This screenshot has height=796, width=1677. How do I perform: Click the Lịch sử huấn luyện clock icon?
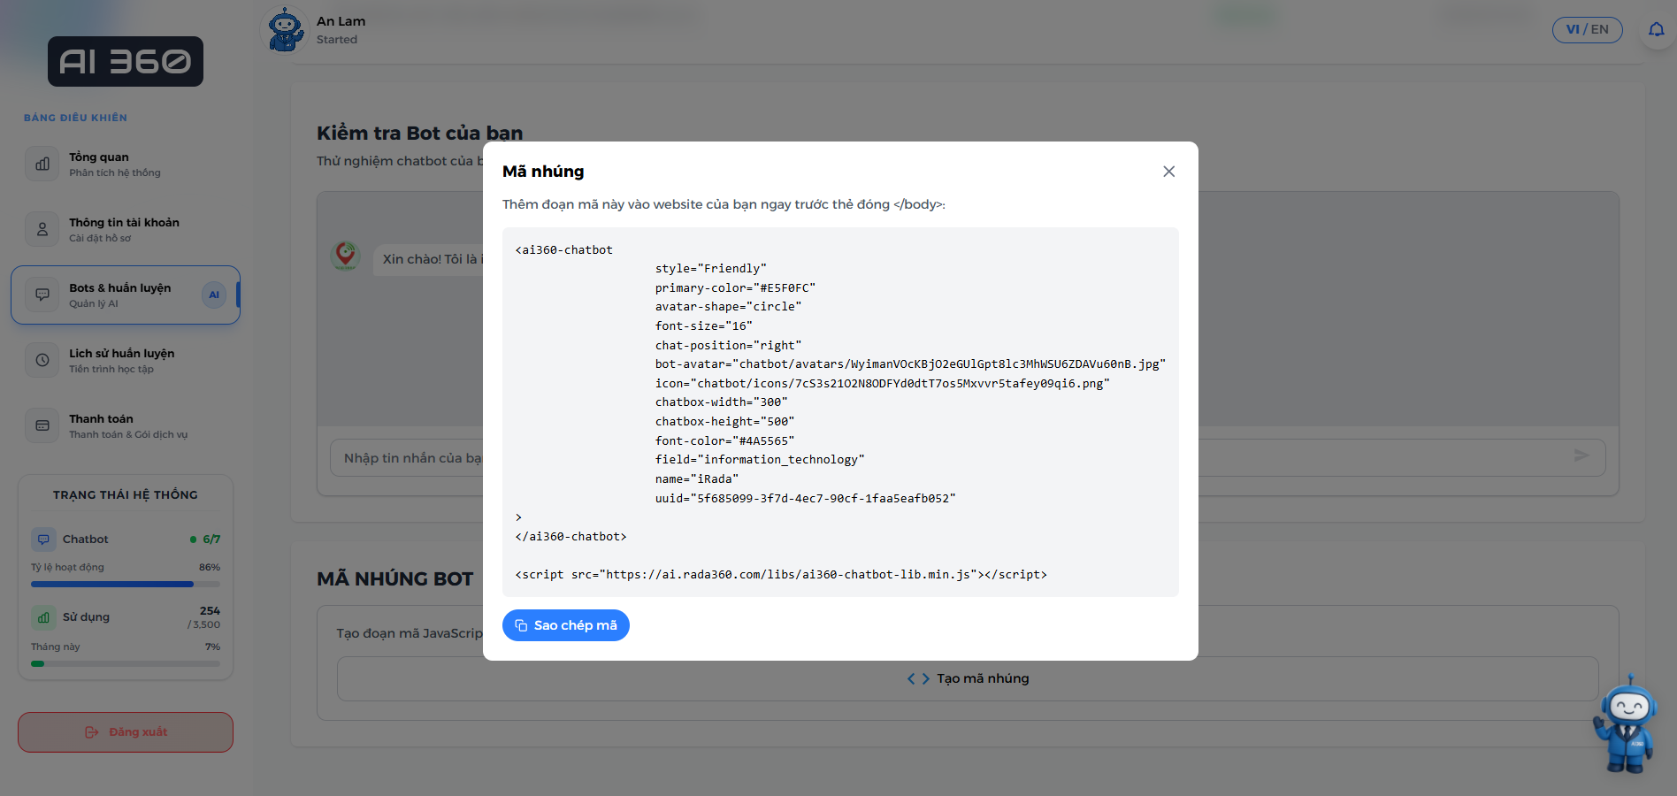[x=42, y=360]
